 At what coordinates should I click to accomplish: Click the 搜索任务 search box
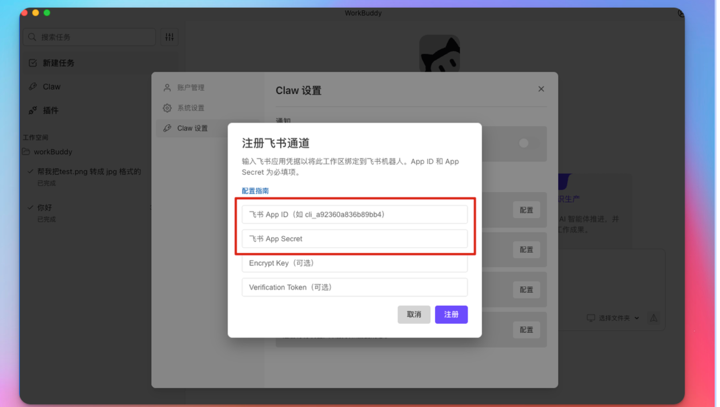coord(90,37)
